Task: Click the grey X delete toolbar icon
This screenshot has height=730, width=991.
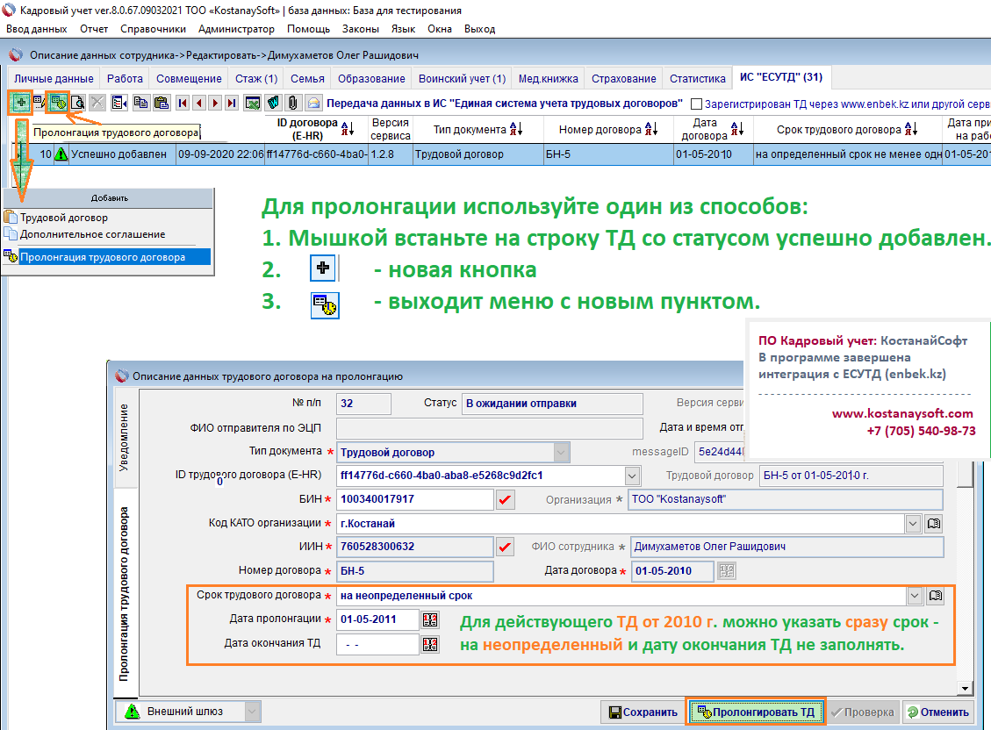Action: pos(97,103)
